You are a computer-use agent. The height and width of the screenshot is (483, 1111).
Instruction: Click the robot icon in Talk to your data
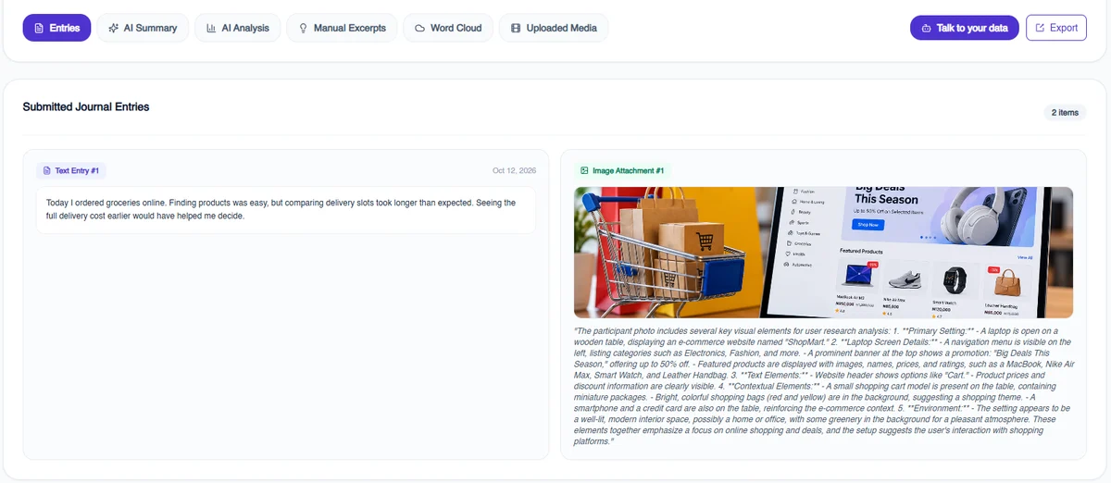click(x=927, y=29)
